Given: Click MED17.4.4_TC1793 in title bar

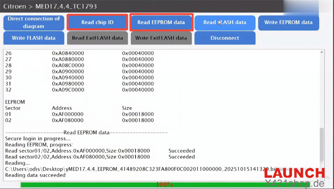Looking at the screenshot, I should point(66,6).
